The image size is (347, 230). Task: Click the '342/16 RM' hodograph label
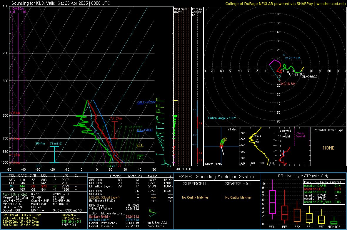tap(288, 84)
